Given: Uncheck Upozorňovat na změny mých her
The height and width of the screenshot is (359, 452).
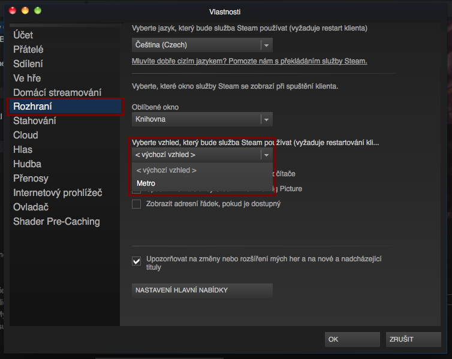Looking at the screenshot, I should [136, 261].
